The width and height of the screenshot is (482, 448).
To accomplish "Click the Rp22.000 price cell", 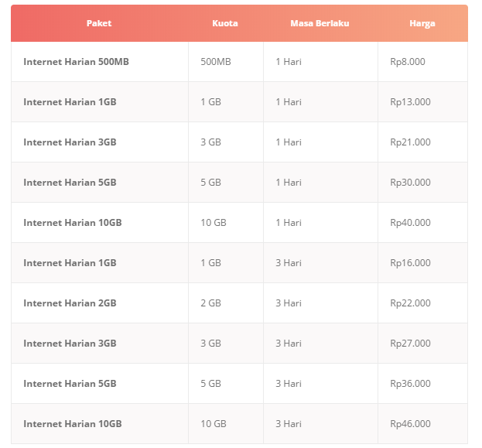I will (410, 303).
